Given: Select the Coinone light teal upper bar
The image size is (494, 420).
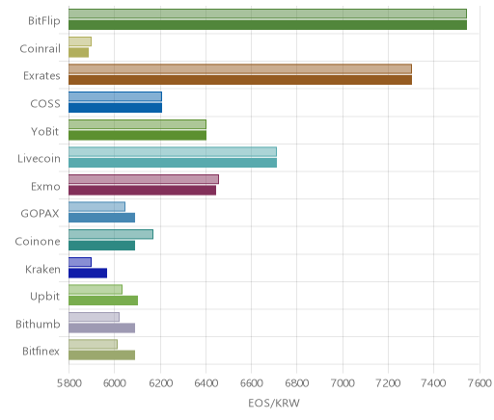Looking at the screenshot, I should [111, 234].
